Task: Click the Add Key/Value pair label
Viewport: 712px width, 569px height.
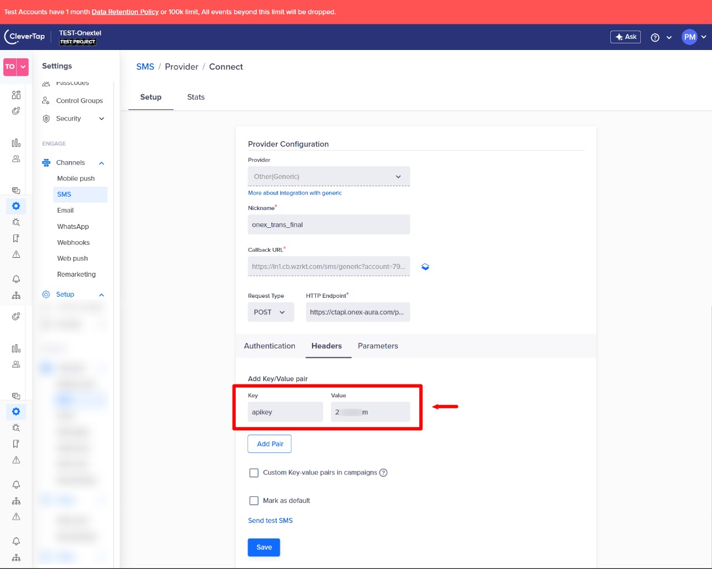Action: click(x=278, y=379)
